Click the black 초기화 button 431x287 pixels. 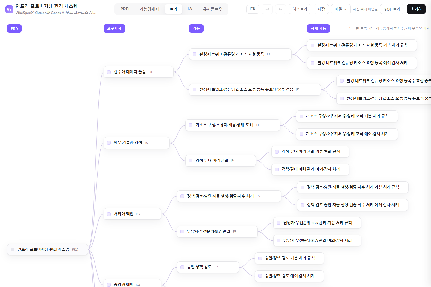(x=416, y=9)
